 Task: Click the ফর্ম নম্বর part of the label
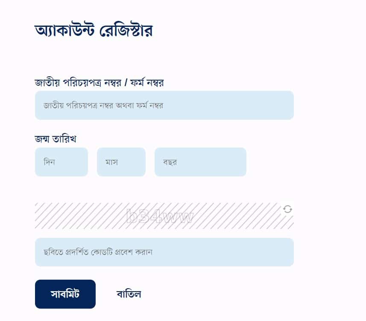pyautogui.click(x=147, y=82)
